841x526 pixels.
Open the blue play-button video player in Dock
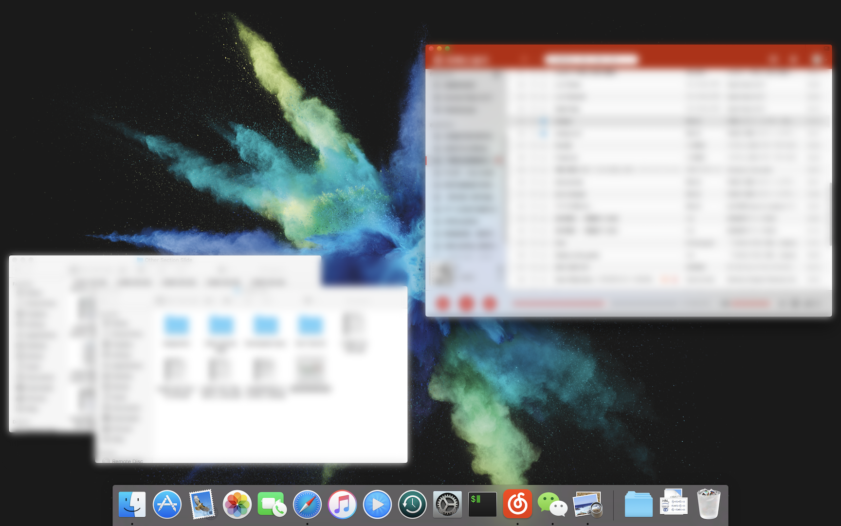pyautogui.click(x=377, y=504)
